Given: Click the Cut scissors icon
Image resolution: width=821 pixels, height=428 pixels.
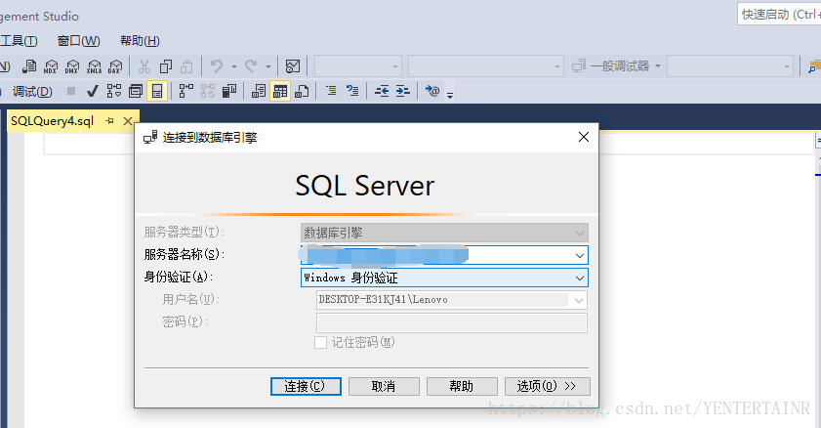Looking at the screenshot, I should [x=144, y=66].
